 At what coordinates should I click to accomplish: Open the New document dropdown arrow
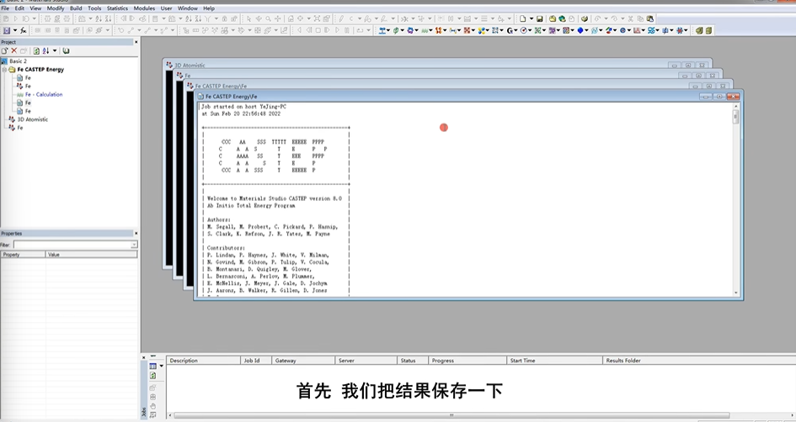[x=531, y=18]
